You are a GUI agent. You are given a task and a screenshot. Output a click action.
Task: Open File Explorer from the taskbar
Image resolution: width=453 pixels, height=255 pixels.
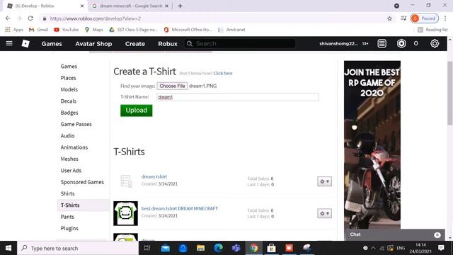click(200, 248)
